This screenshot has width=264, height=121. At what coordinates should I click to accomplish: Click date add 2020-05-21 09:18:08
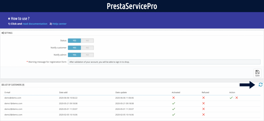[68, 103]
